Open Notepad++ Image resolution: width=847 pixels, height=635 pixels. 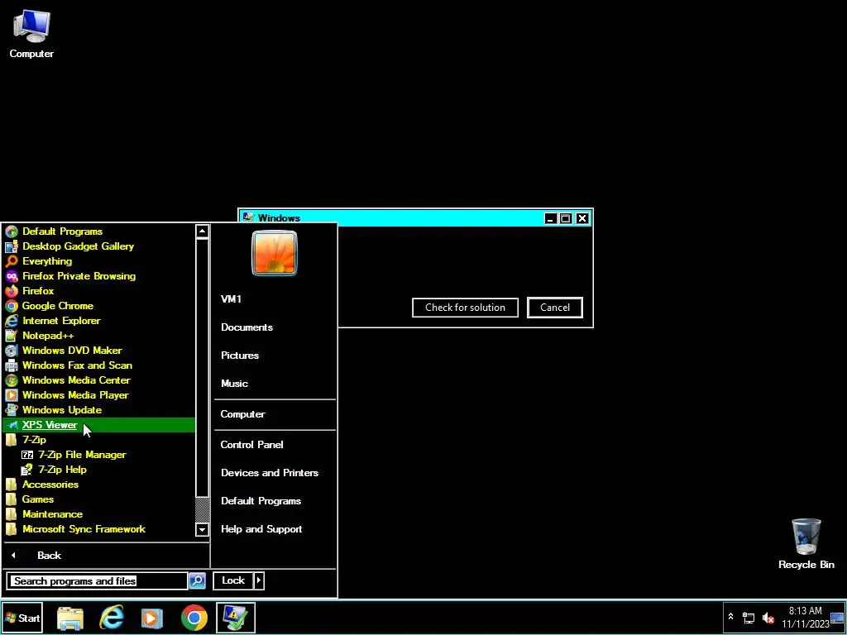99,336
